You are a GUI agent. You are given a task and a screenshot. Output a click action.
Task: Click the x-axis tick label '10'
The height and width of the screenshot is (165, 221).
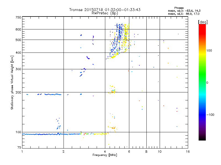pyautogui.click(x=160, y=152)
